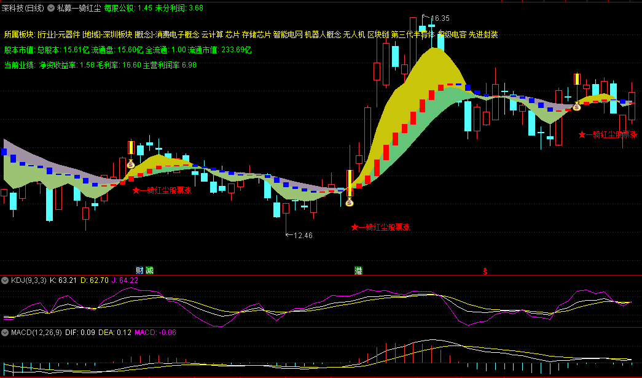This screenshot has height=378, width=642.
Task: Click the 机器人概念 concept tag
Action: pos(323,35)
